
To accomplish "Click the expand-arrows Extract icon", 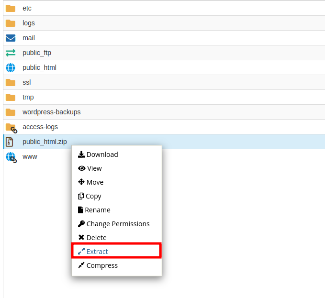I will (x=81, y=251).
